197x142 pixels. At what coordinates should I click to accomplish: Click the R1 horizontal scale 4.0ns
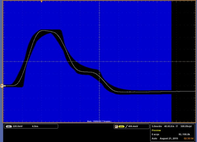[35, 126]
